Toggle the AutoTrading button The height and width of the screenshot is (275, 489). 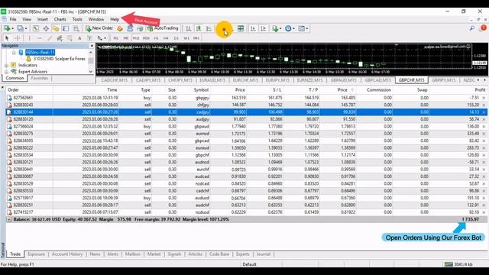[163, 28]
